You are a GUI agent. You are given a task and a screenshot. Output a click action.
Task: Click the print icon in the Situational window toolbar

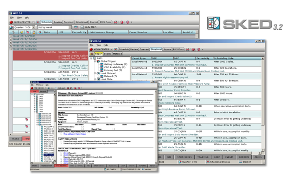[187, 49]
